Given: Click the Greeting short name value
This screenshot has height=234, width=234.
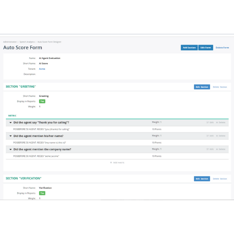Looking at the screenshot, I should click(44, 96).
